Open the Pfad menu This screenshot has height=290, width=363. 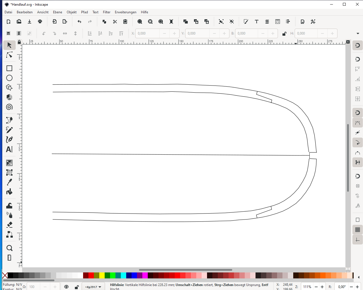click(x=84, y=12)
